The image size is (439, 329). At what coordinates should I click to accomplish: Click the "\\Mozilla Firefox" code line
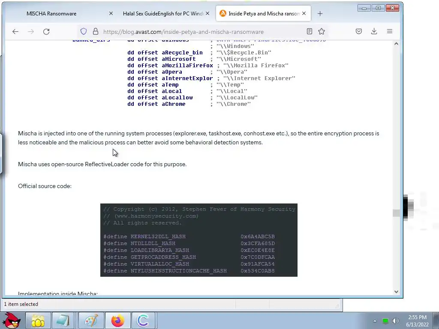[208, 66]
